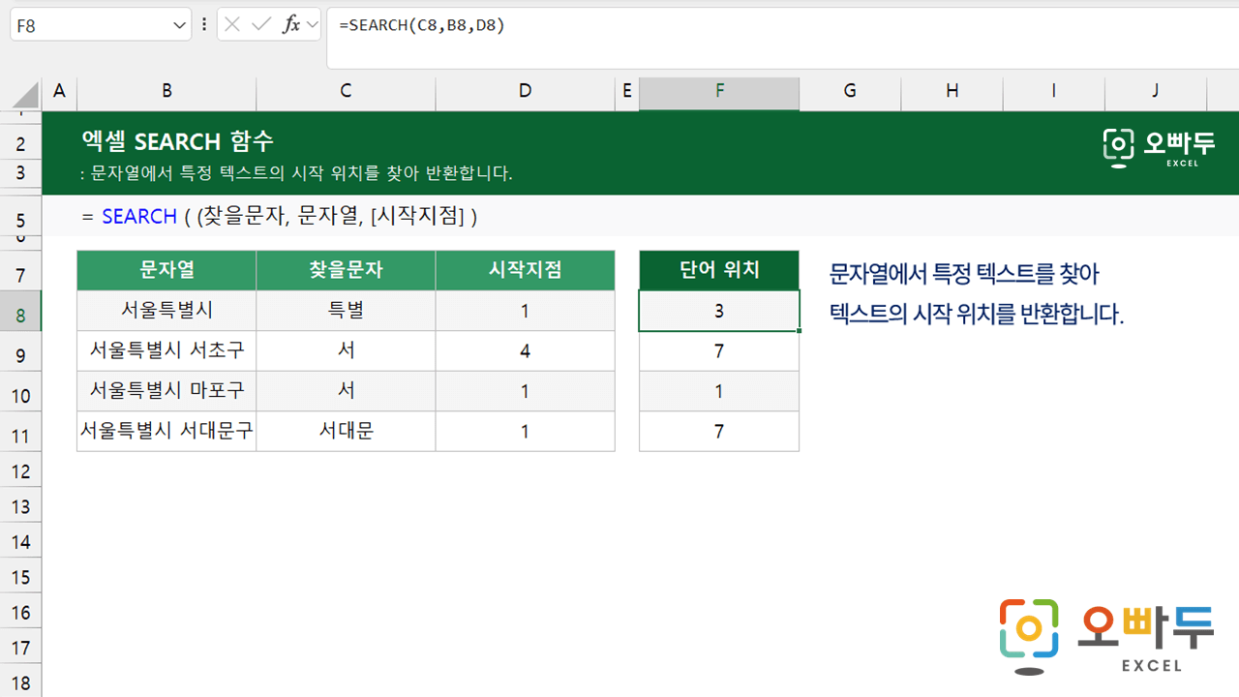Click the 찾을문자 table header cell
The image size is (1239, 697).
click(x=346, y=270)
